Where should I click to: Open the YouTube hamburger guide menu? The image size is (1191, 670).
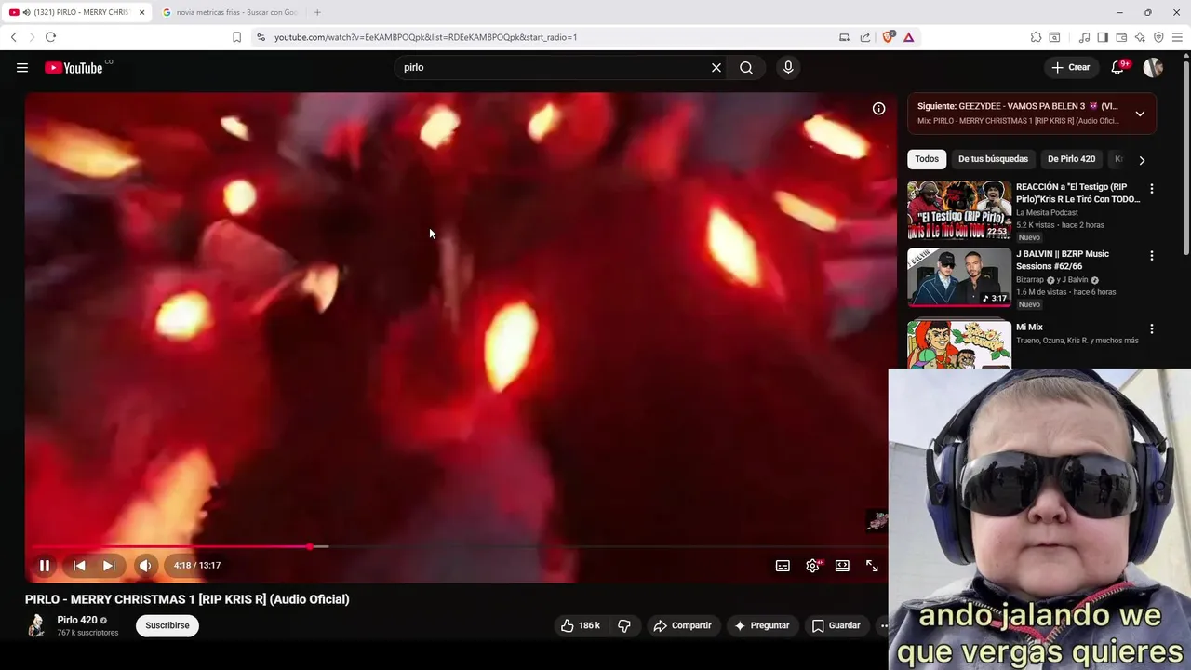pos(22,68)
